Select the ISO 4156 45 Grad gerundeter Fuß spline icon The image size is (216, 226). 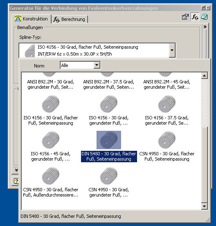(x=51, y=140)
